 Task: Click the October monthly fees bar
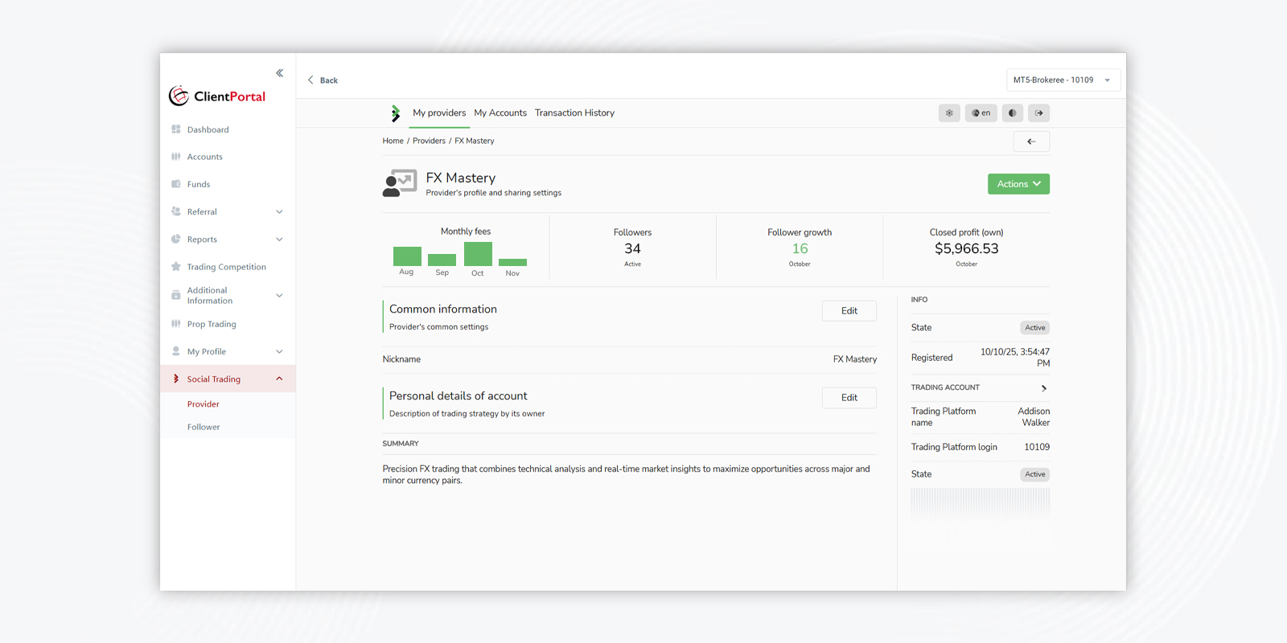478,255
